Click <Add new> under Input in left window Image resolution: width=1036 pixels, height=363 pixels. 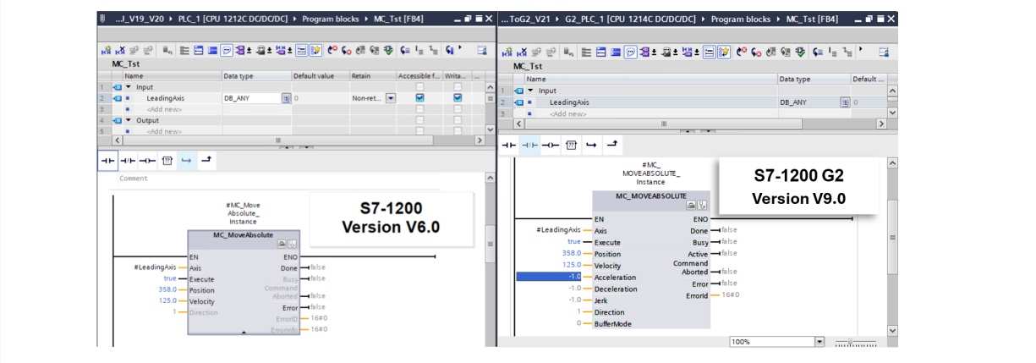click(164, 109)
